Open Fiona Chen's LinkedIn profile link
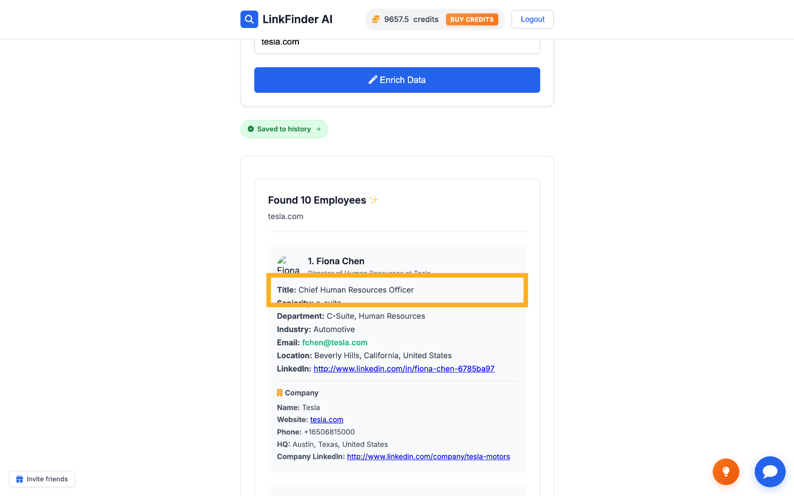 point(404,369)
